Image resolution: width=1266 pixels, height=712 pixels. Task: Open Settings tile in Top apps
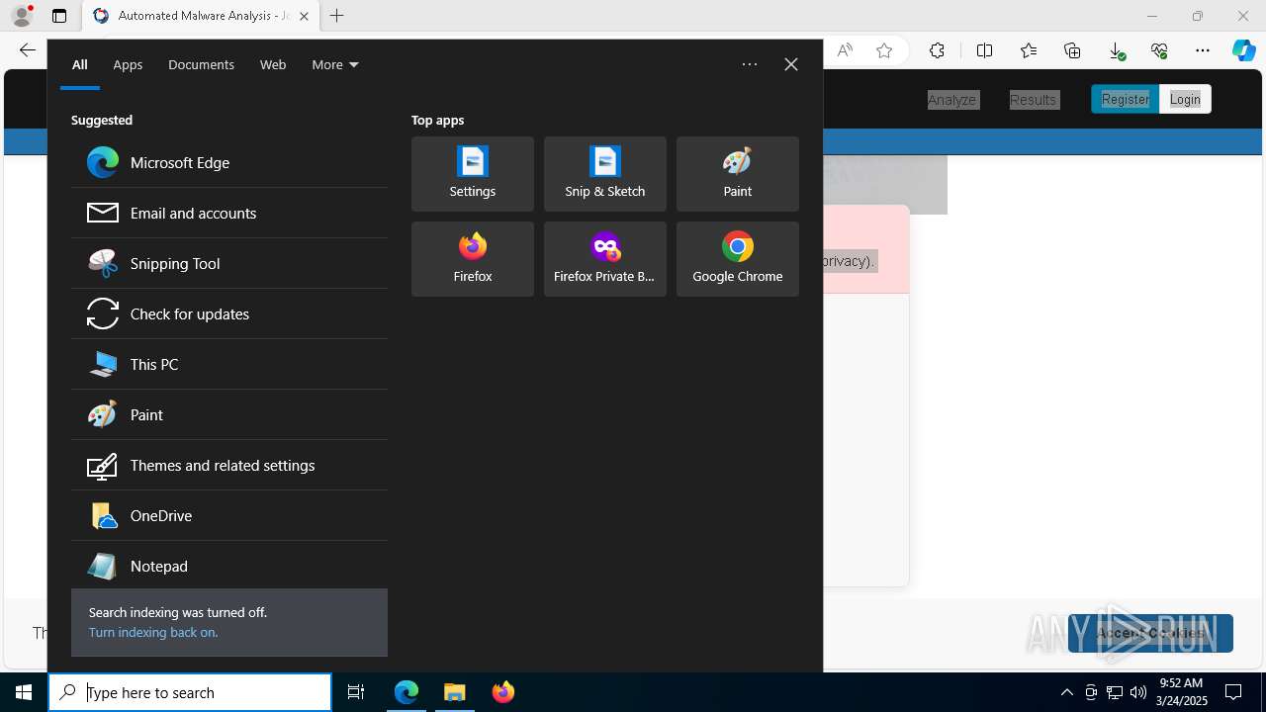pos(473,174)
